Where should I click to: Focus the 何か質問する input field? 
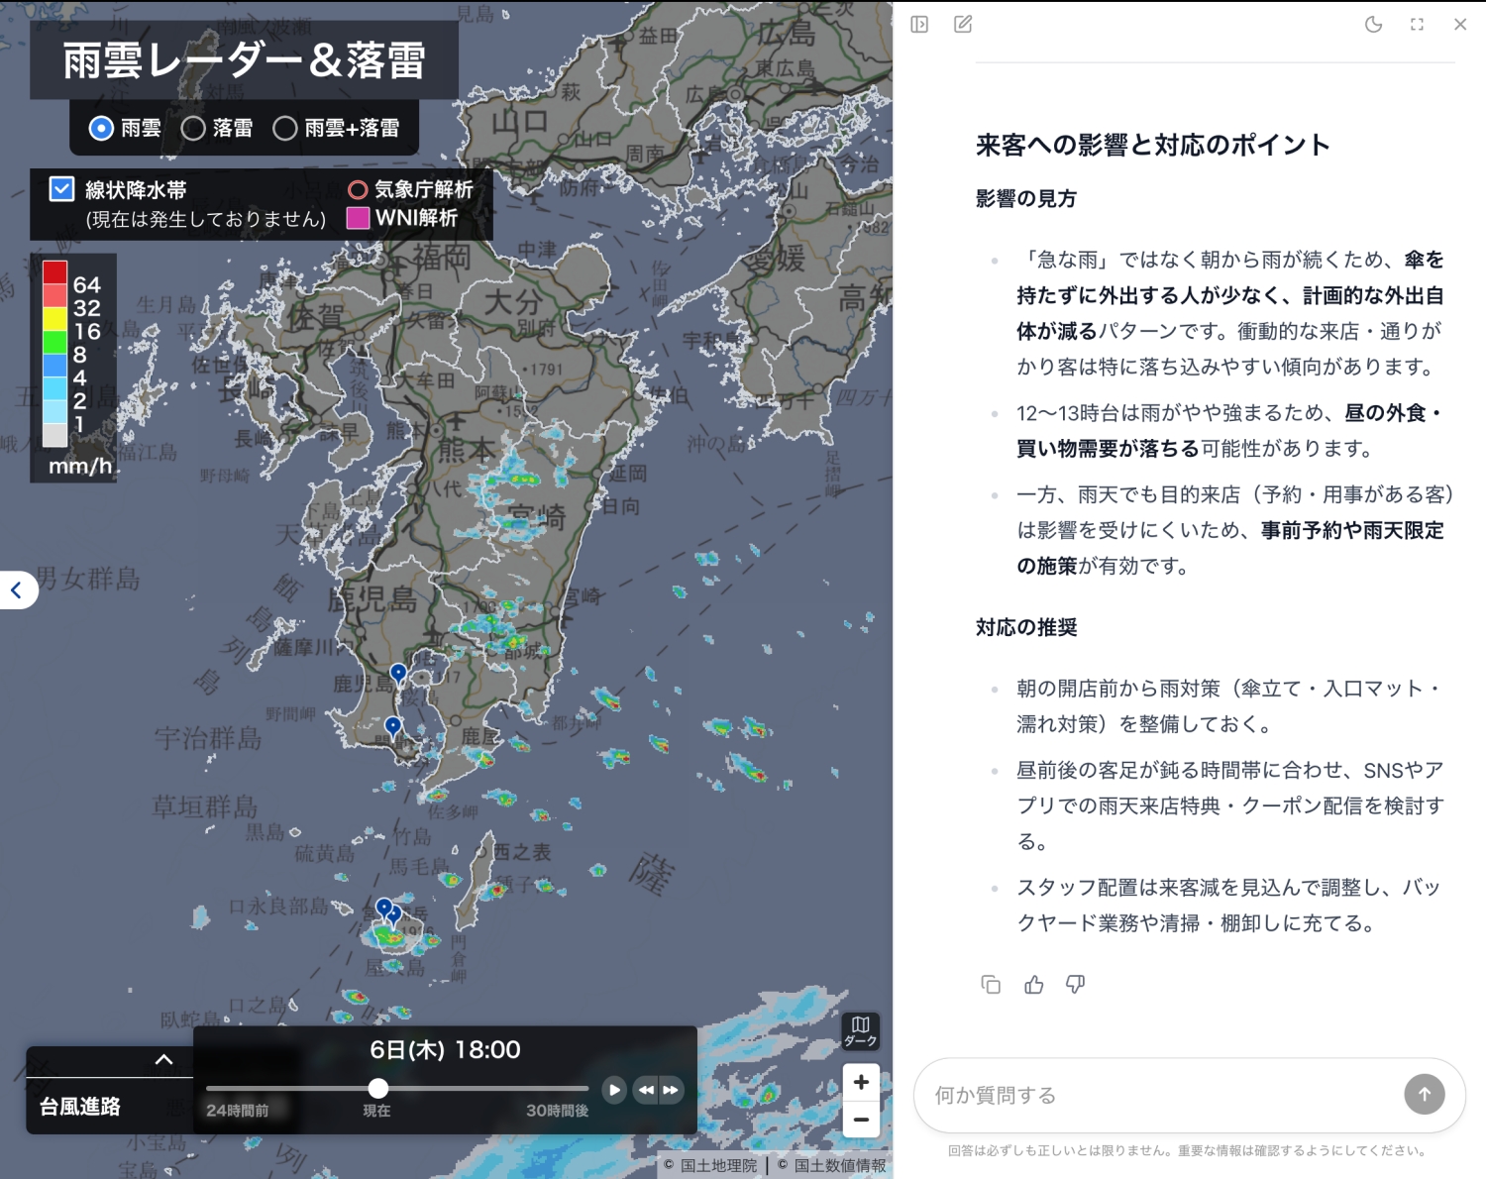[x=1159, y=1095]
